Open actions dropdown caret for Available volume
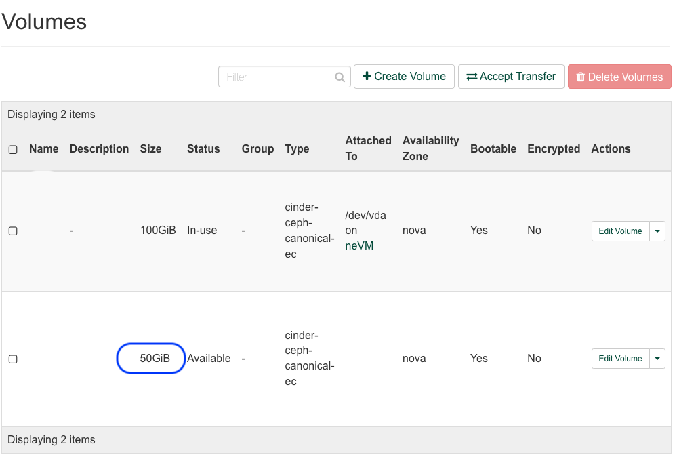This screenshot has width=677, height=459. 657,359
